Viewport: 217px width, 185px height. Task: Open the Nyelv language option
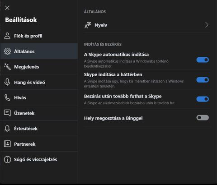147,25
